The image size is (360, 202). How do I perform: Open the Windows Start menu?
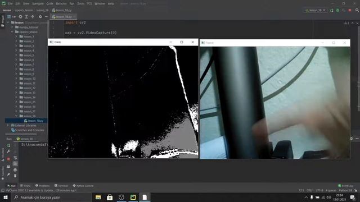[6, 197]
